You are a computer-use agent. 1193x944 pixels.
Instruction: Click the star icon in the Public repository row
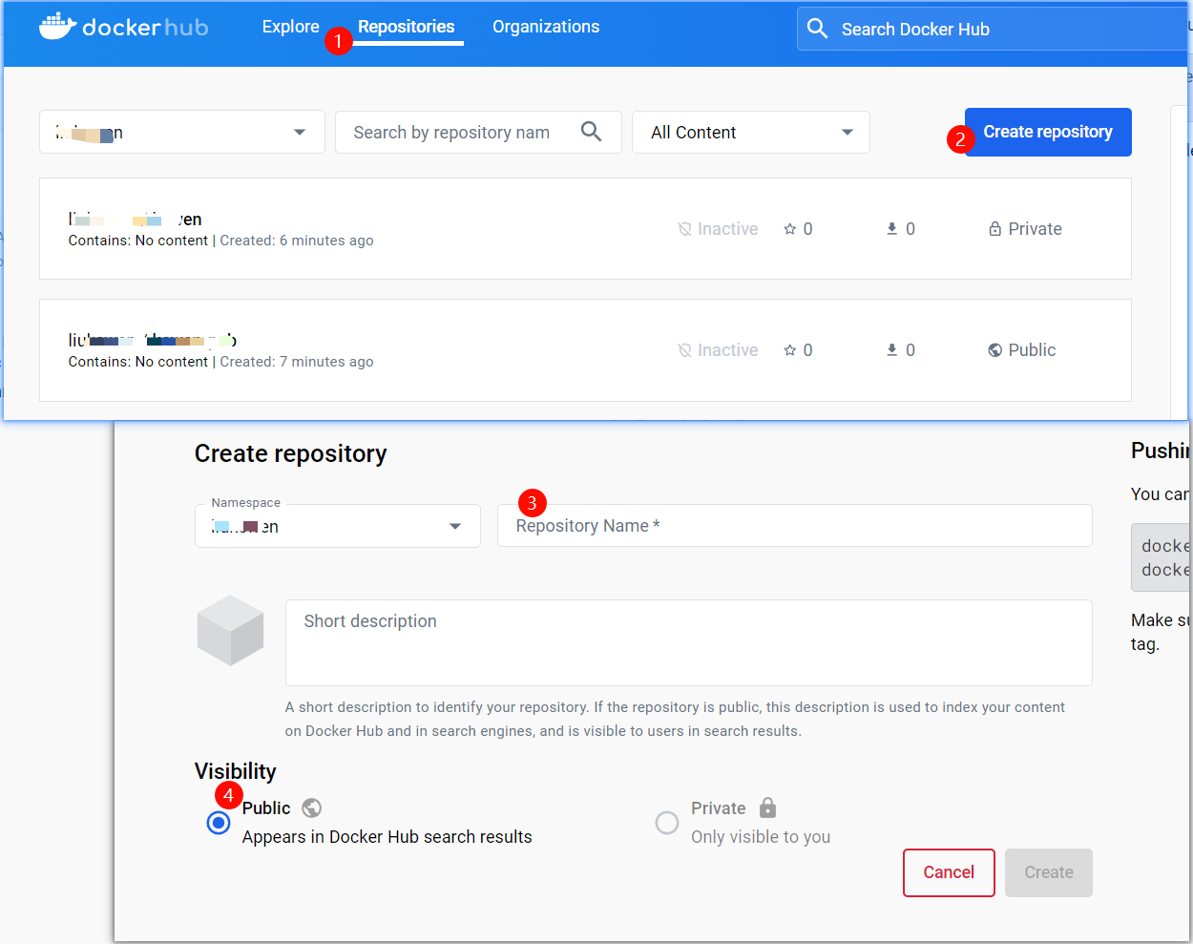[790, 350]
